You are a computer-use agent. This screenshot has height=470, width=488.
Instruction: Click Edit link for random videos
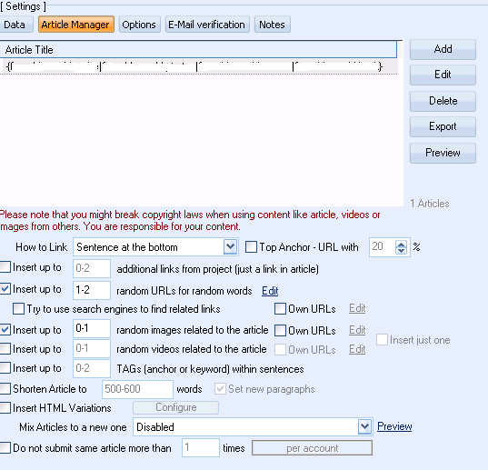point(357,349)
